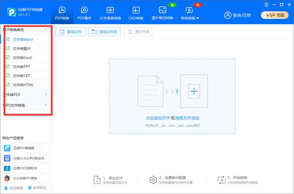Viewport: 294px width, 194px height.
Task: Click the user avatar icon
Action: coord(228,15)
